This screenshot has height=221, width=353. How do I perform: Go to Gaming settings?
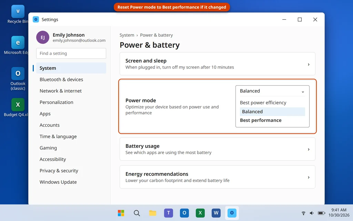(x=71, y=148)
